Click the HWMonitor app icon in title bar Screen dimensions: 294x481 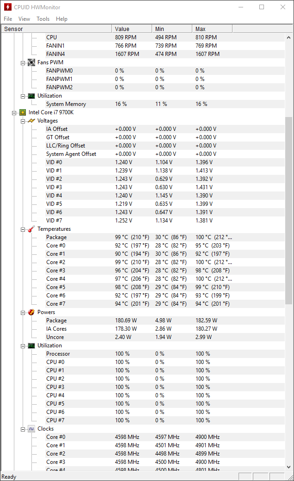8,7
